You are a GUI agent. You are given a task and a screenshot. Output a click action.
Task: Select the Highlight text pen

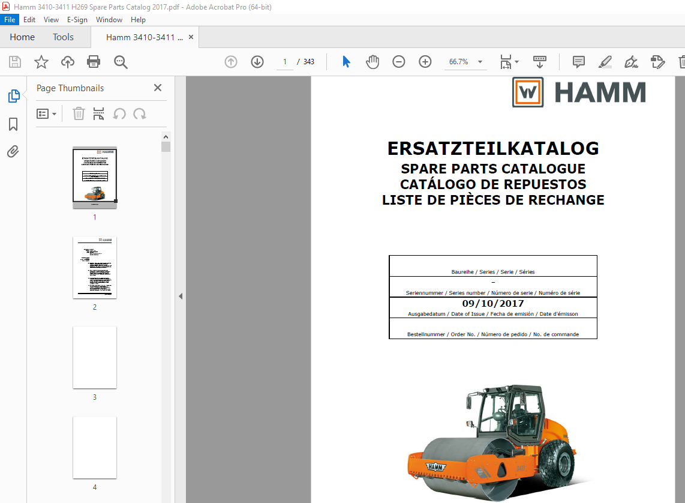click(x=605, y=62)
